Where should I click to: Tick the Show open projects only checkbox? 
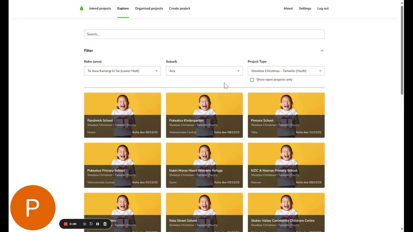pyautogui.click(x=252, y=80)
